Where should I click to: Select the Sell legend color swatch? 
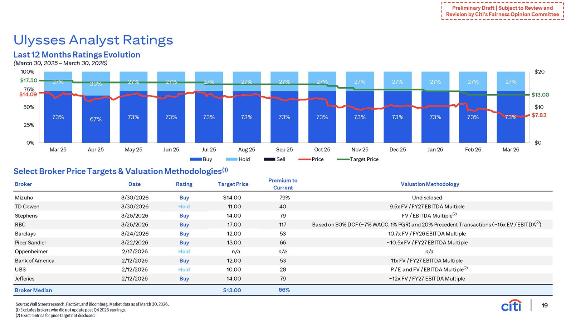(269, 159)
